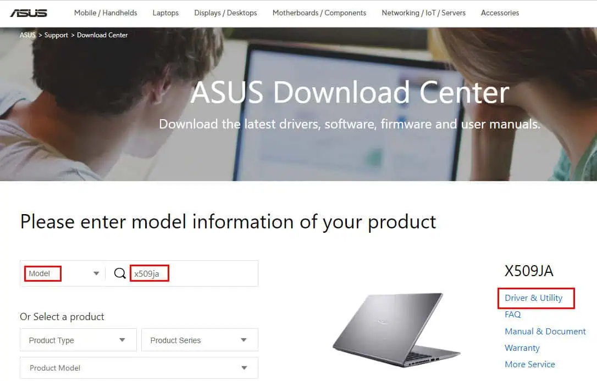Image resolution: width=597 pixels, height=381 pixels.
Task: Open the Warranty link
Action: point(522,348)
